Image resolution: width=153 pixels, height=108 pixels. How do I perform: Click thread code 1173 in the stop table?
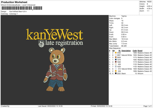135,57
